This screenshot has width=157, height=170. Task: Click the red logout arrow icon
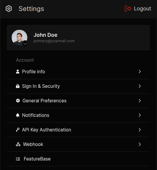tap(128, 9)
